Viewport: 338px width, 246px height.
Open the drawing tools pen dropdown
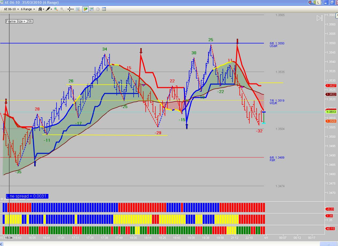[49, 9]
